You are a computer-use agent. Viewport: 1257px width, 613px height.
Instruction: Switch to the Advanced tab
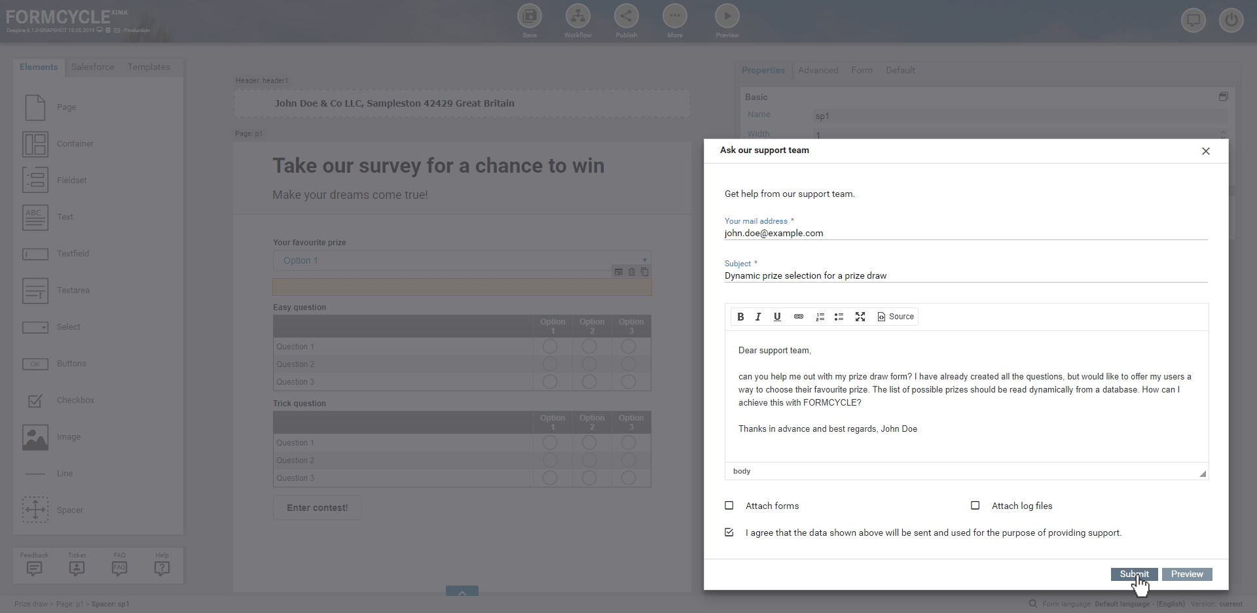point(818,71)
